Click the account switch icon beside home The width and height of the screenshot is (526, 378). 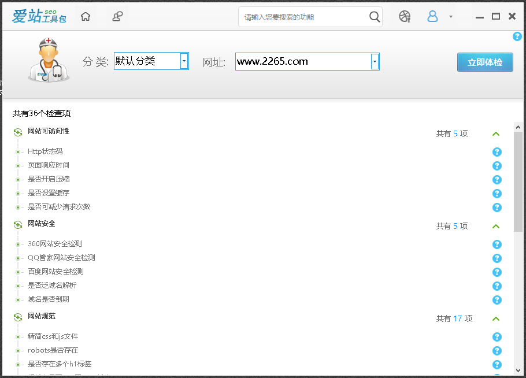point(117,16)
